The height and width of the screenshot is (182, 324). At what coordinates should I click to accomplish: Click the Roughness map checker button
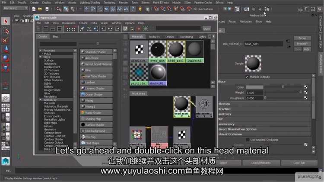[x=305, y=98]
